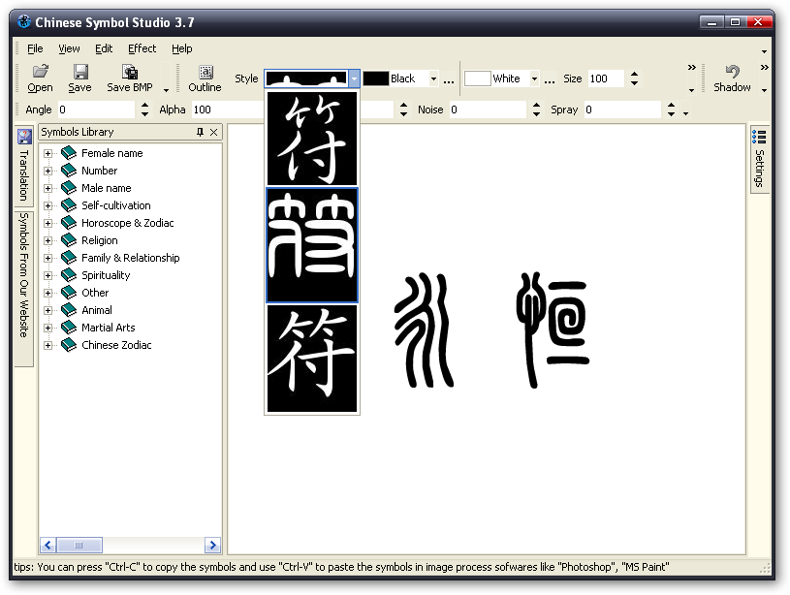Open the Translation side tab
The height and width of the screenshot is (595, 790).
tap(23, 166)
